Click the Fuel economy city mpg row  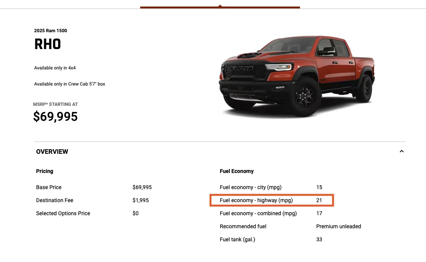[271, 187]
